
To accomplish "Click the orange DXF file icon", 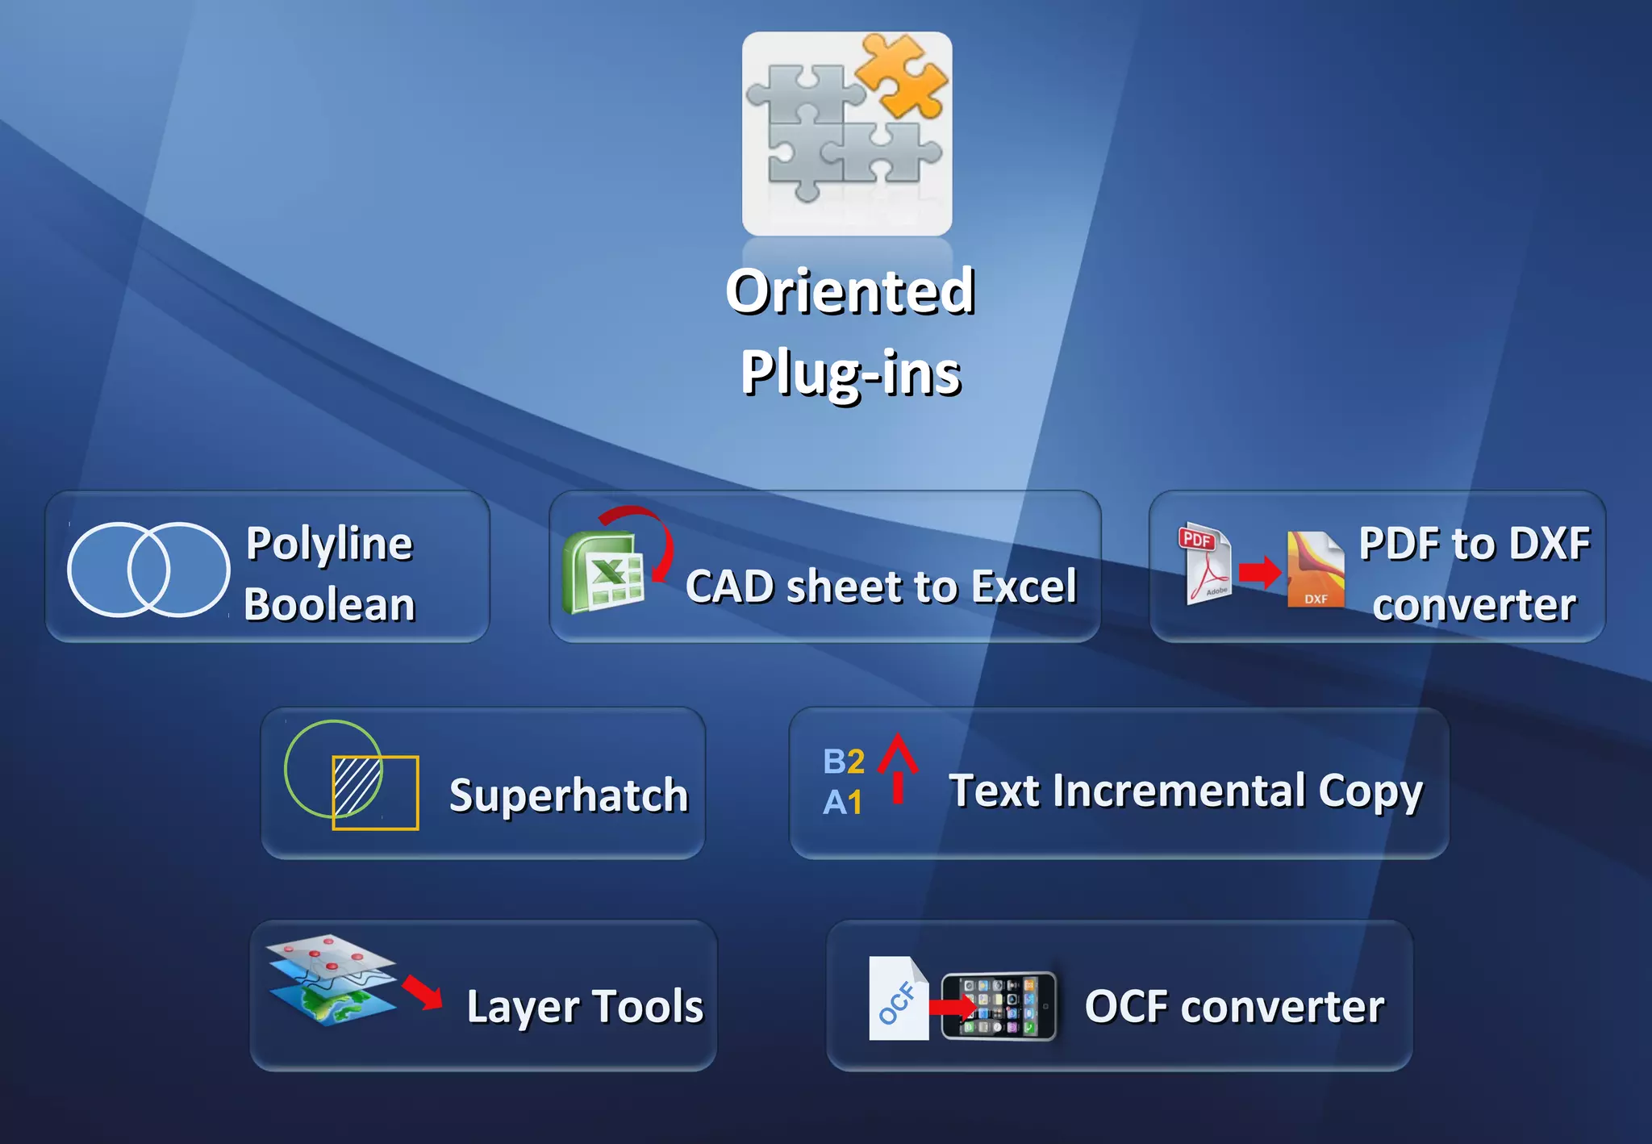I will [x=1316, y=570].
